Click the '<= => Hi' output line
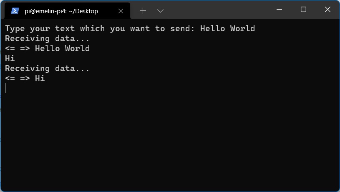The height and width of the screenshot is (192, 340). pyautogui.click(x=25, y=79)
